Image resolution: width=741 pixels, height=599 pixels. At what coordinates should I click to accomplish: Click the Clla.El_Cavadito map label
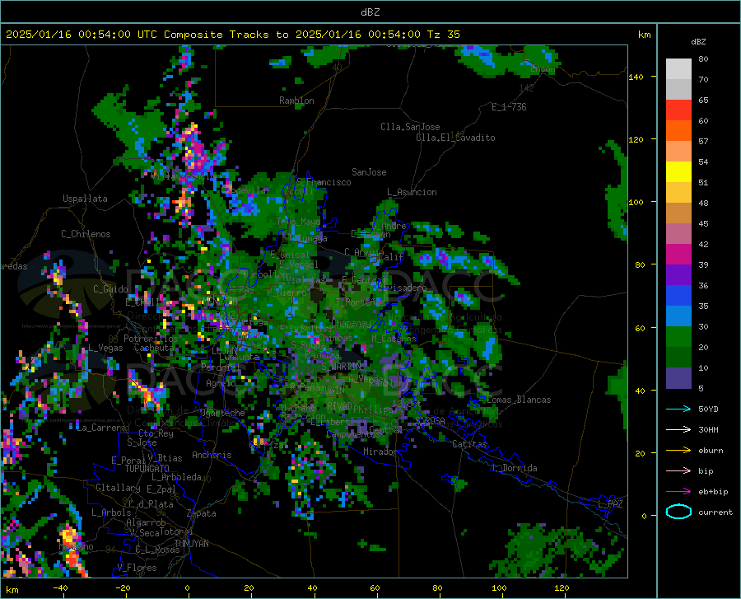point(455,138)
